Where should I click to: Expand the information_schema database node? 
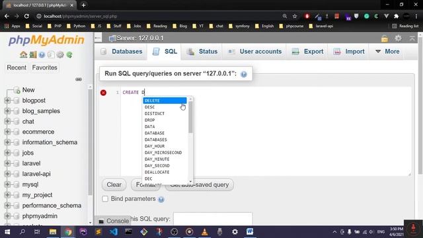click(7, 142)
